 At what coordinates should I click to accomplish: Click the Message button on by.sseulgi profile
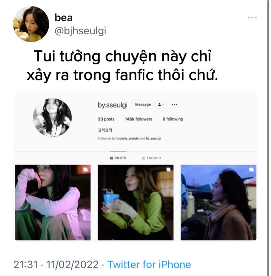143,105
